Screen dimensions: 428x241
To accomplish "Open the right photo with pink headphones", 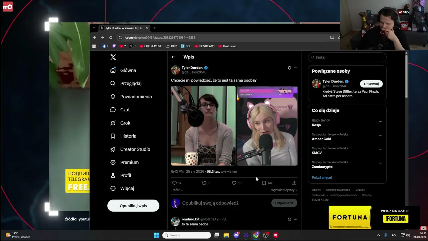I will point(267,126).
